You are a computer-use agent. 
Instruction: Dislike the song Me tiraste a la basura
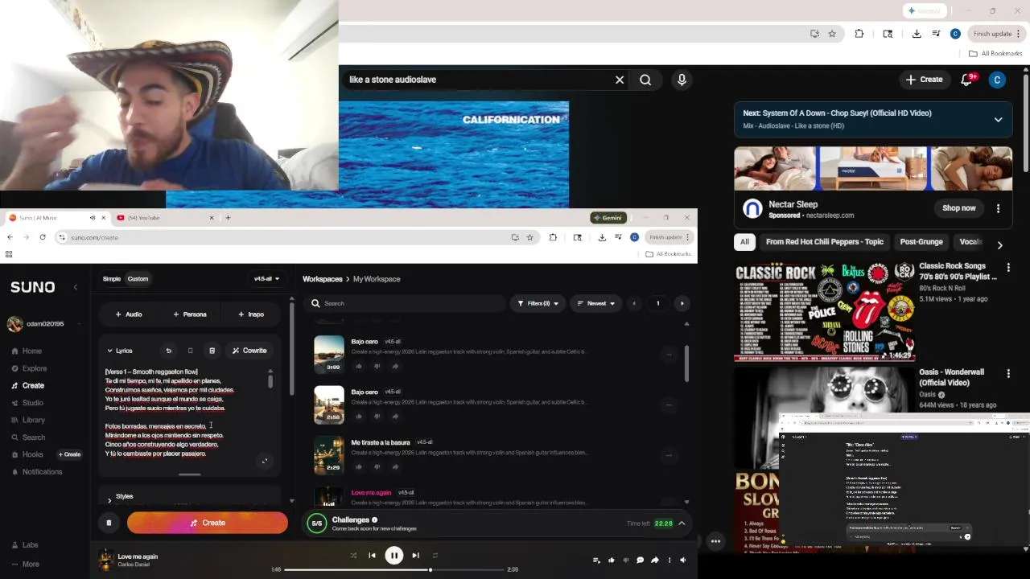pyautogui.click(x=377, y=466)
